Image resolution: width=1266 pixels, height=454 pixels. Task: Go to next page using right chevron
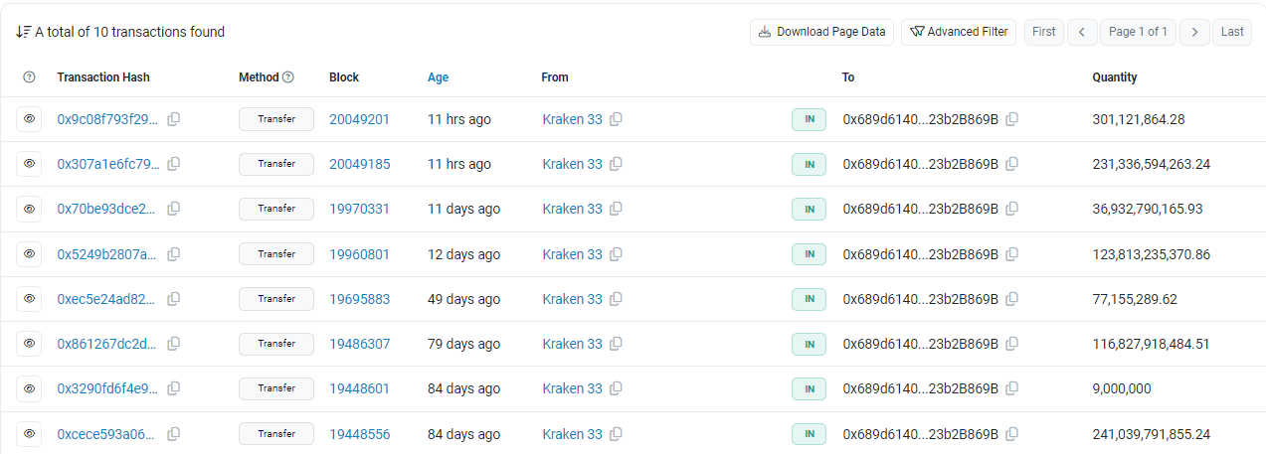coord(1194,32)
